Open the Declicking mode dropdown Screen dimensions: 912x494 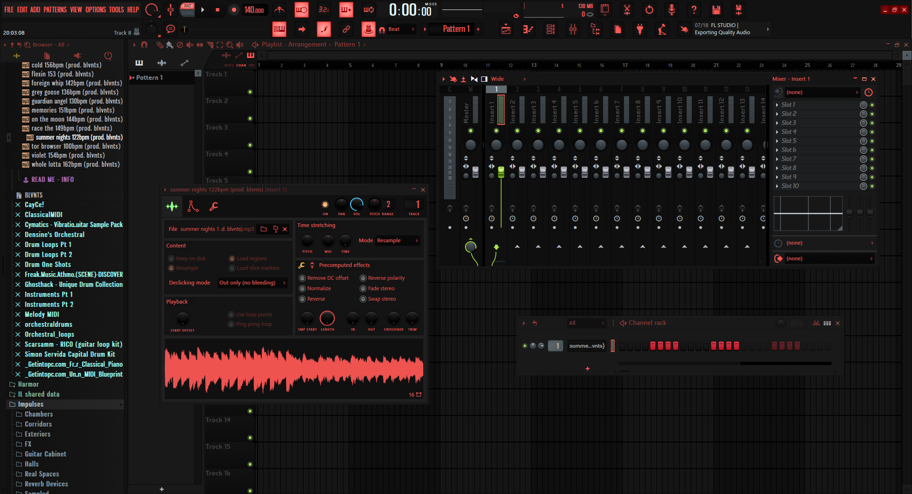pyautogui.click(x=252, y=283)
